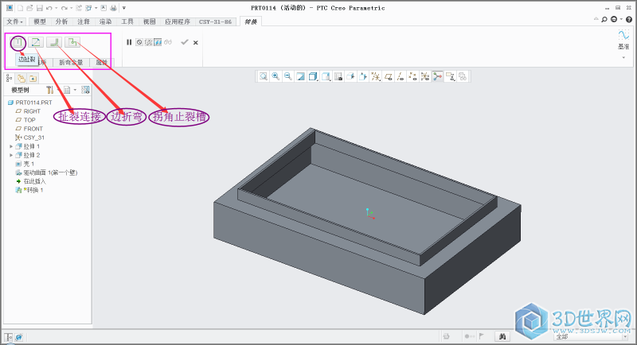Select the Corner Relief tool icon
This screenshot has width=637, height=345.
click(72, 42)
